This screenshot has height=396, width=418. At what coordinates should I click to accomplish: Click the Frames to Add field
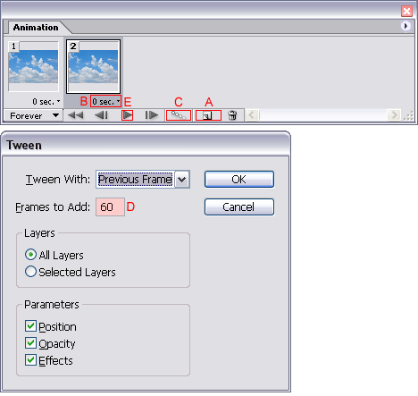click(110, 207)
